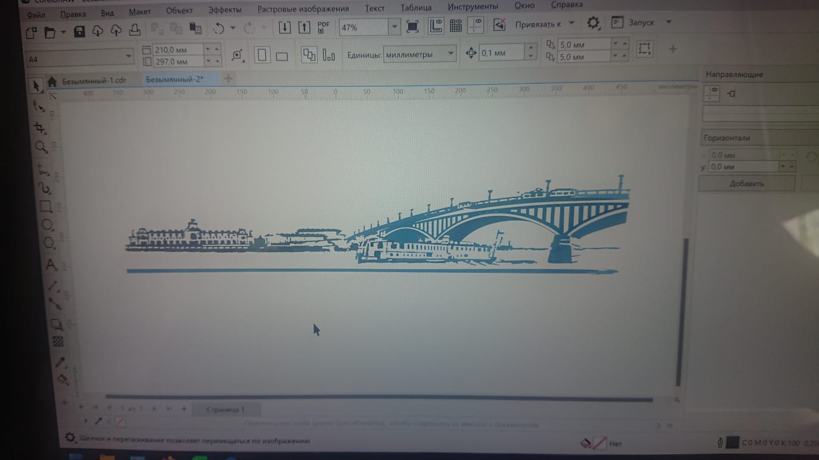This screenshot has width=819, height=460.
Task: Select the Rectangle tool
Action: coord(46,206)
